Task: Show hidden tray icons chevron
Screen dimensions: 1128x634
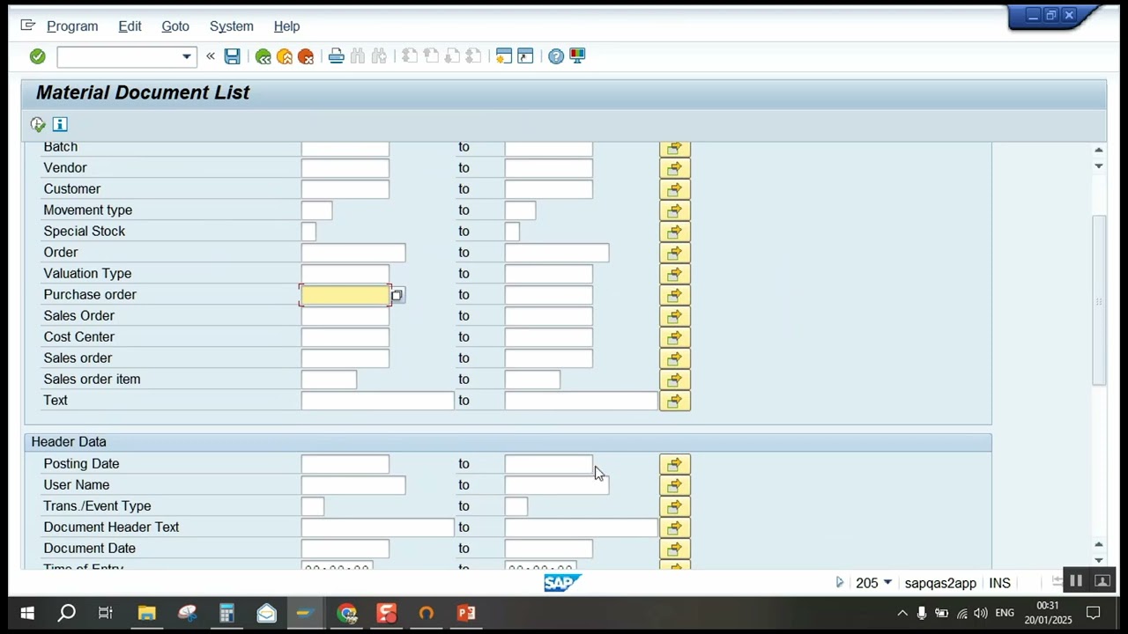Action: click(x=902, y=613)
